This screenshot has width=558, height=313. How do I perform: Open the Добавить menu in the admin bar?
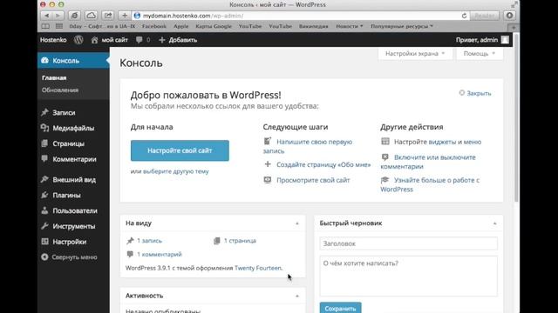[x=178, y=40]
